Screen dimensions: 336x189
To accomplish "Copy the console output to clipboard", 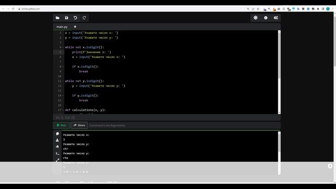I will click(x=57, y=133).
